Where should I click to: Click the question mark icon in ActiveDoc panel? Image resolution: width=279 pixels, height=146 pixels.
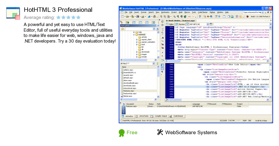123,104
